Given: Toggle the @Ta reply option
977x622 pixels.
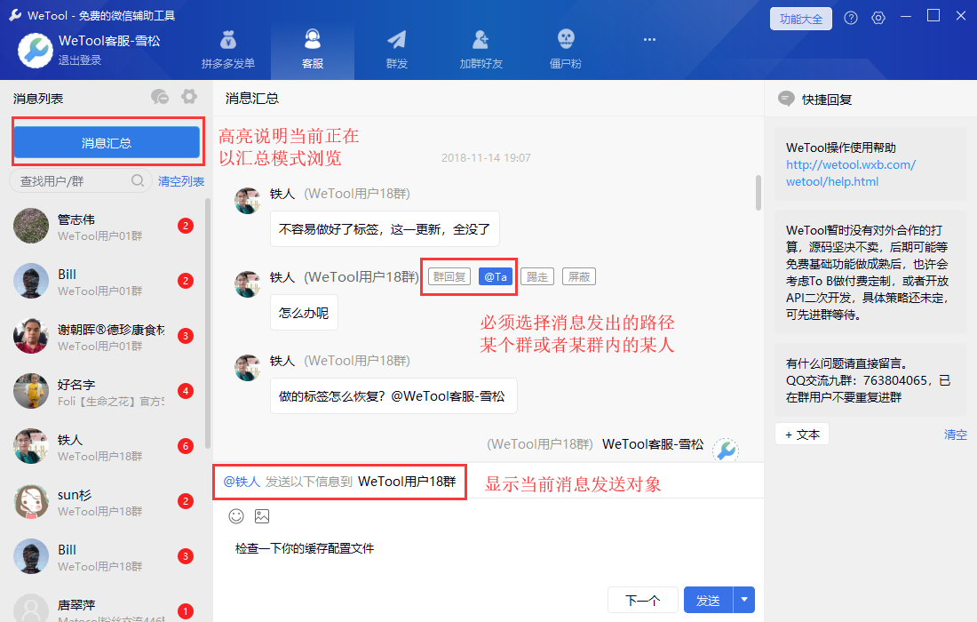Looking at the screenshot, I should (496, 276).
